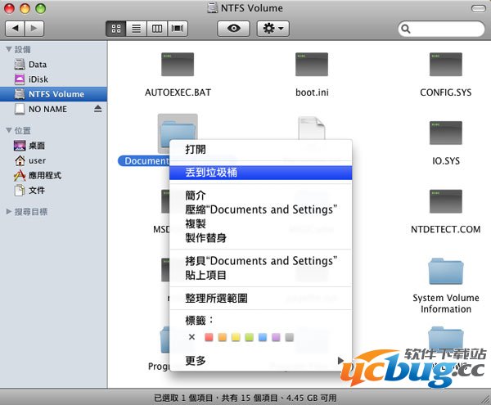Switch to Cover Flow view
The width and height of the screenshot is (491, 405).
pyautogui.click(x=177, y=29)
